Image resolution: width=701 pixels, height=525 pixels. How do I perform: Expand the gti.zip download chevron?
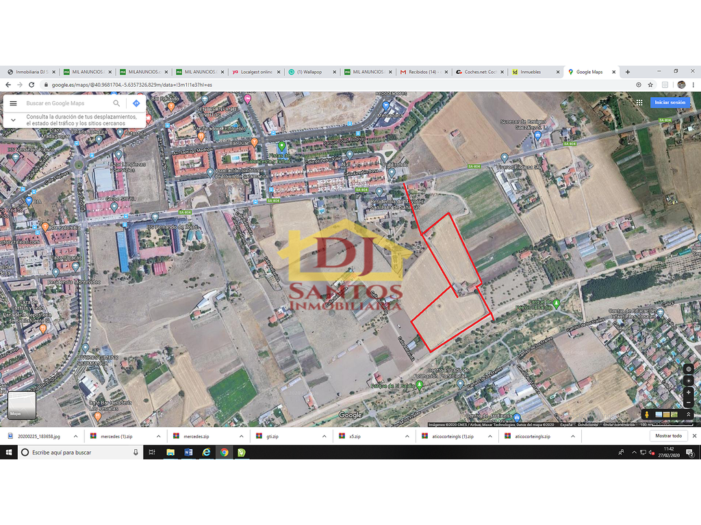[x=325, y=435]
